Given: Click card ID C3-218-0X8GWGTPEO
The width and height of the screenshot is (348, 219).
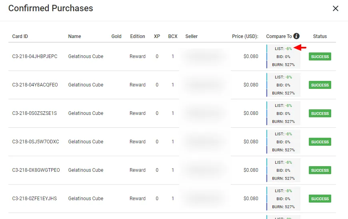Looking at the screenshot, I should point(36,170).
